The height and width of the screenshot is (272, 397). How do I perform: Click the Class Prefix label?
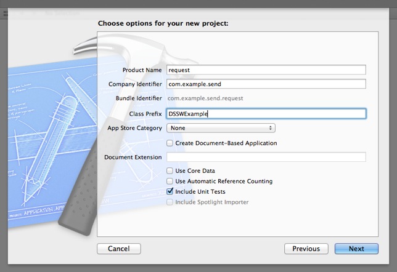tap(145, 114)
